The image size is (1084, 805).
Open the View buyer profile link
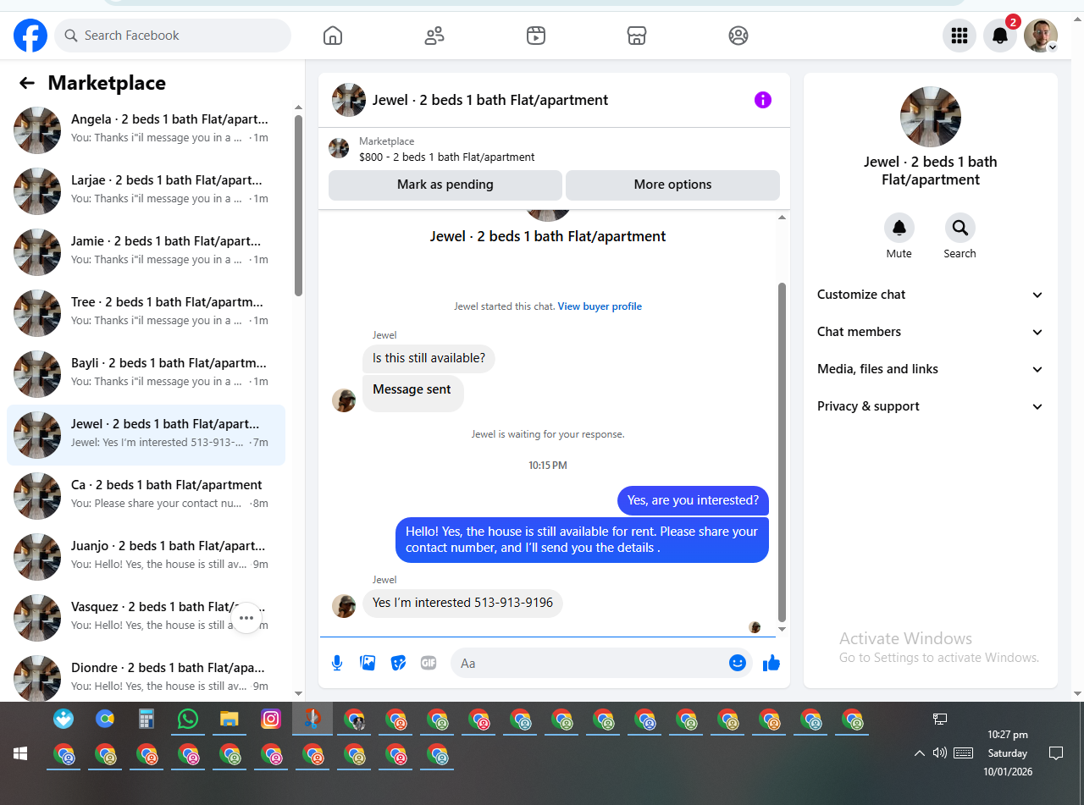point(600,306)
